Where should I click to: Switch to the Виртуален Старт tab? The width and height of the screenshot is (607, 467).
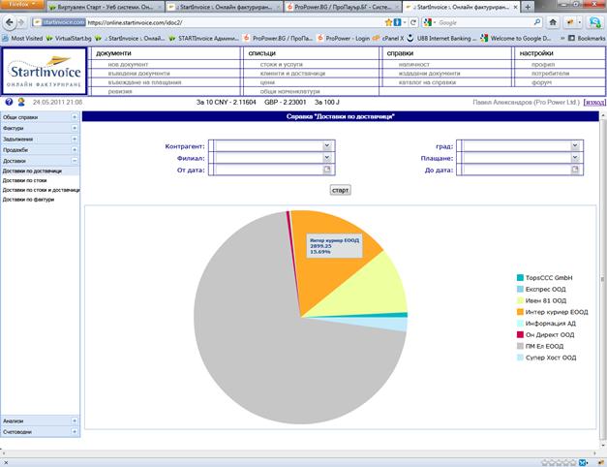coord(105,7)
